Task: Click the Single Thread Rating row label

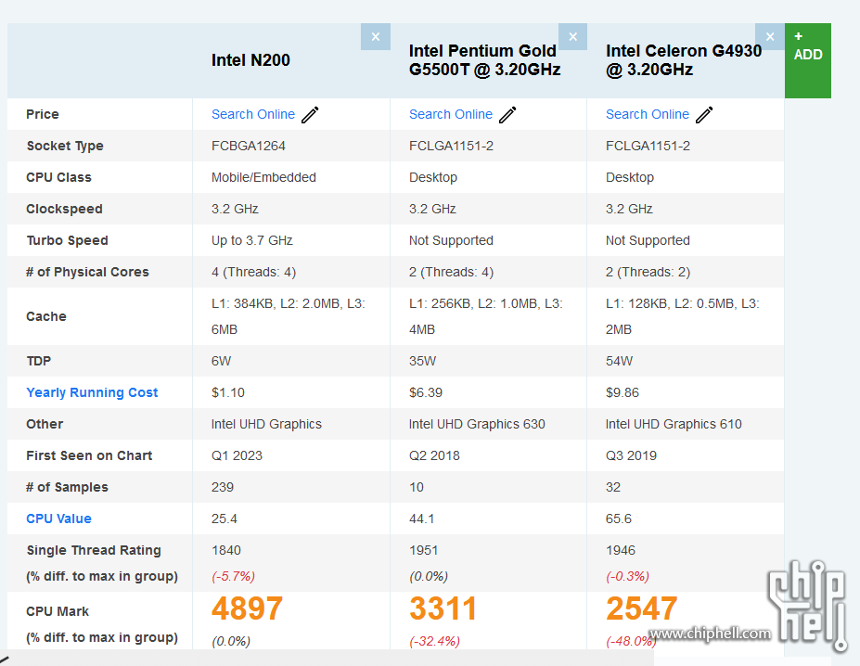Action: pos(94,550)
